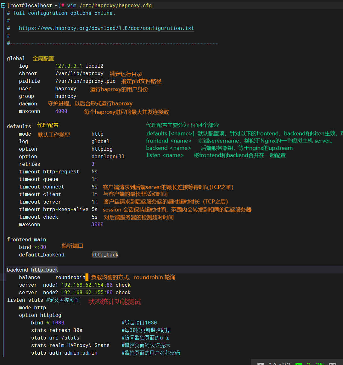Viewport: 343px width, 365px height.
Task: Select http_back on the default_backend line
Action: pyautogui.click(x=105, y=255)
